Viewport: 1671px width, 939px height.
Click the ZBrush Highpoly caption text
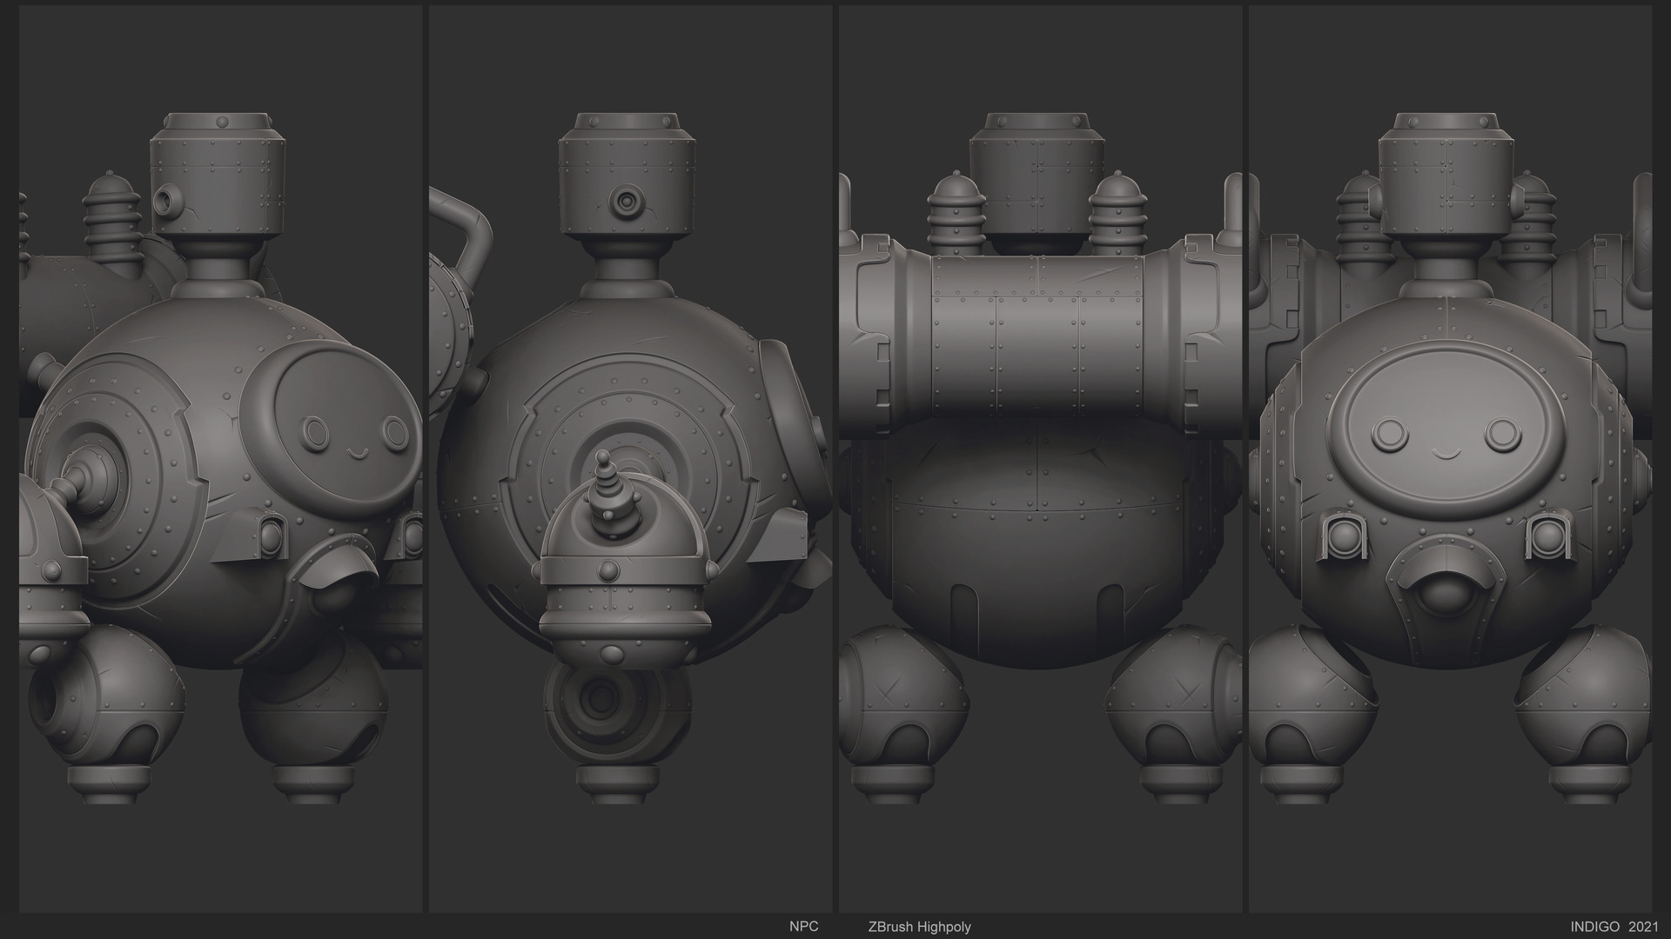coord(919,927)
